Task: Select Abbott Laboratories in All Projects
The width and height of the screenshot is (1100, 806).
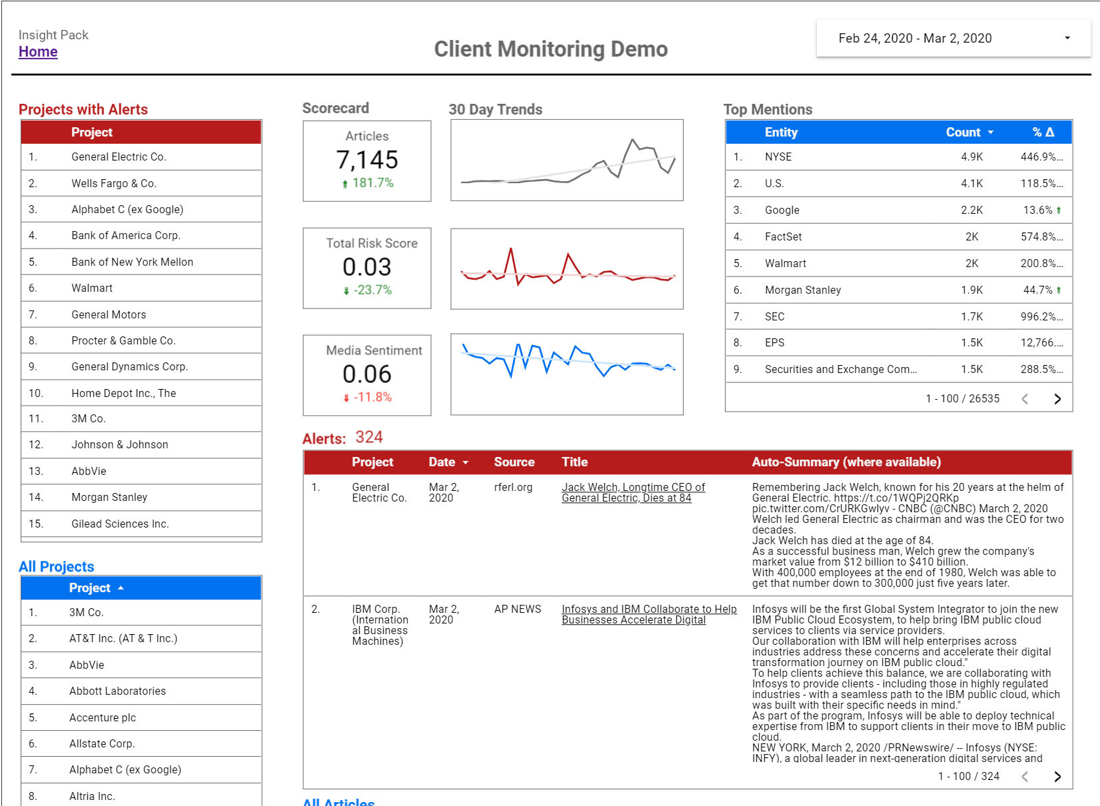Action: tap(141, 691)
